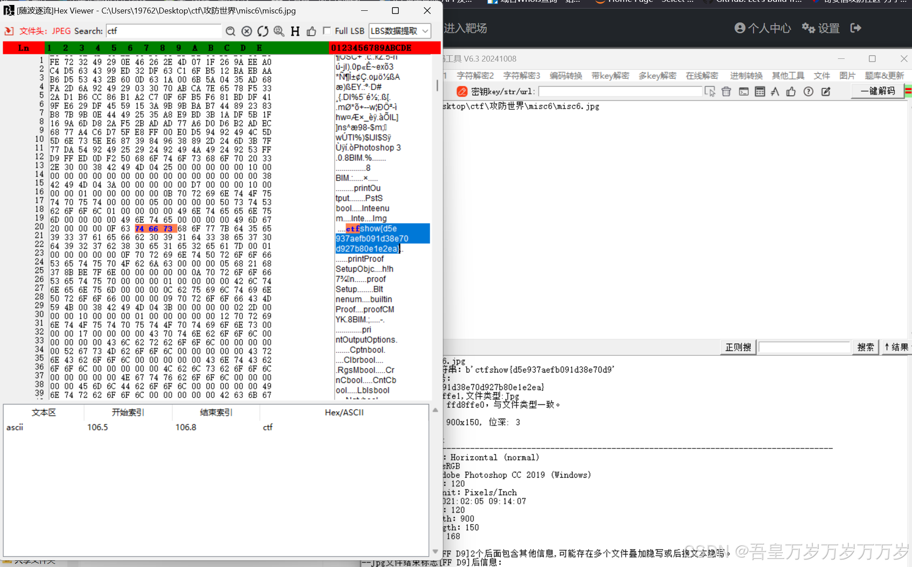Click the 正则搜 button

[x=738, y=347]
